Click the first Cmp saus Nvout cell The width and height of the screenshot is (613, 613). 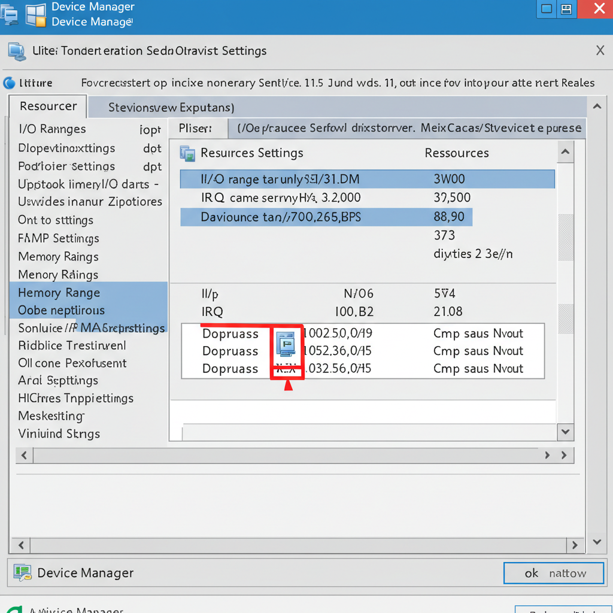point(478,333)
